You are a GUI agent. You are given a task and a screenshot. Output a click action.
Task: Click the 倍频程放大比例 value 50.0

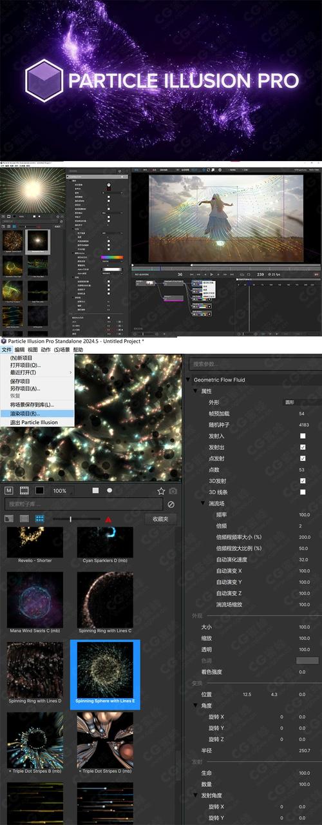click(304, 548)
